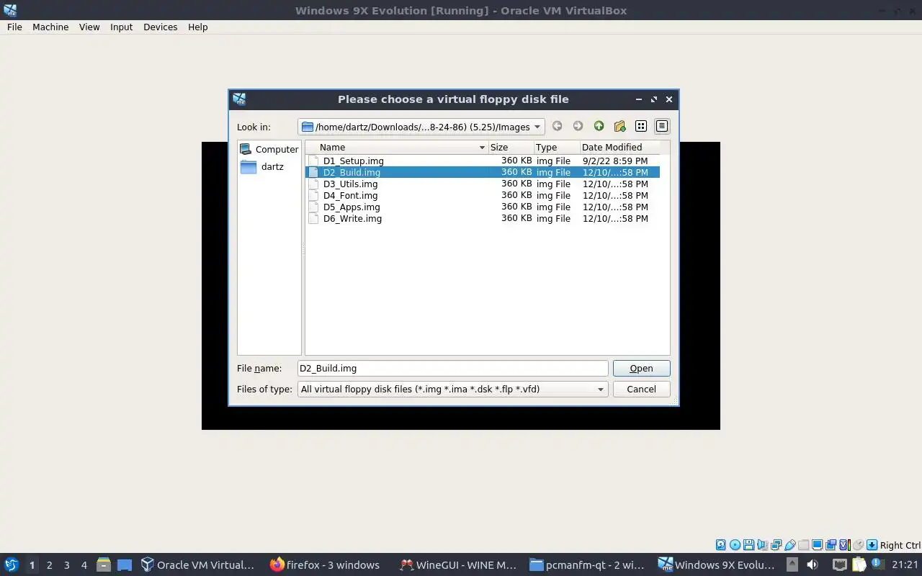This screenshot has height=576, width=922.
Task: Click the audio status icon in VirtualBox status bar
Action: 762,545
